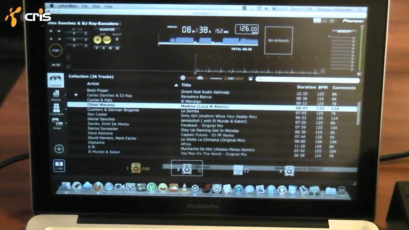The image size is (409, 230).
Task: Delete hot cue C with its X
Action: pyautogui.click(x=85, y=46)
